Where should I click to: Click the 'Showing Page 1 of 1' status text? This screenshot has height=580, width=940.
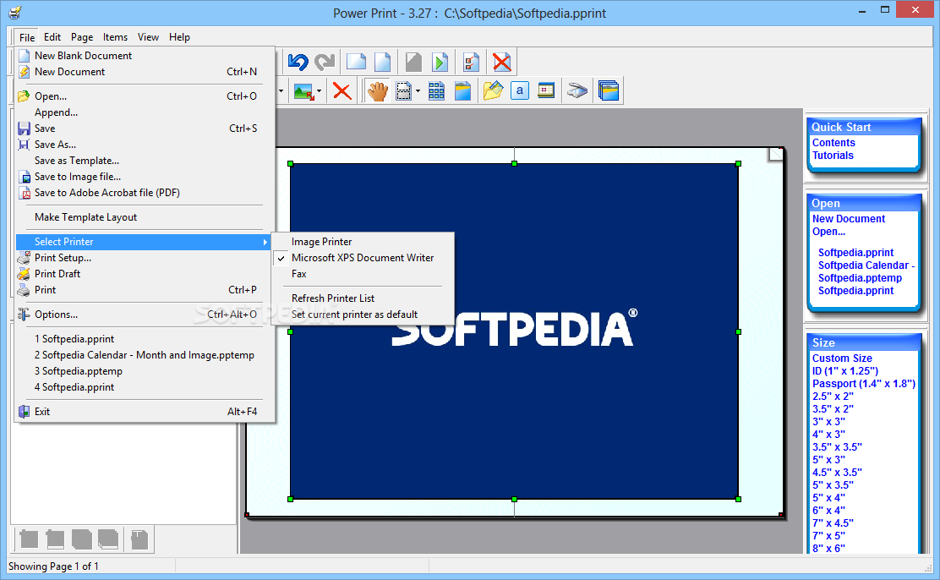(53, 566)
